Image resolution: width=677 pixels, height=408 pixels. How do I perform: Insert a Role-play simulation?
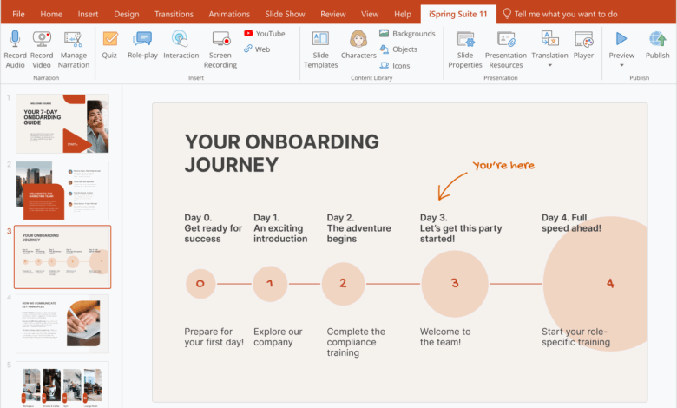pyautogui.click(x=142, y=45)
